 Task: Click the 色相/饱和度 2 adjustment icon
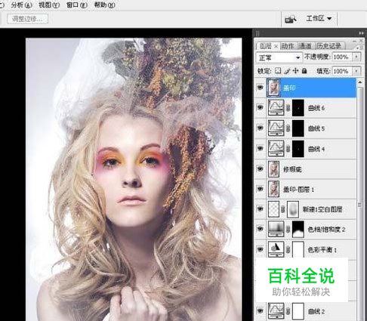(276, 229)
